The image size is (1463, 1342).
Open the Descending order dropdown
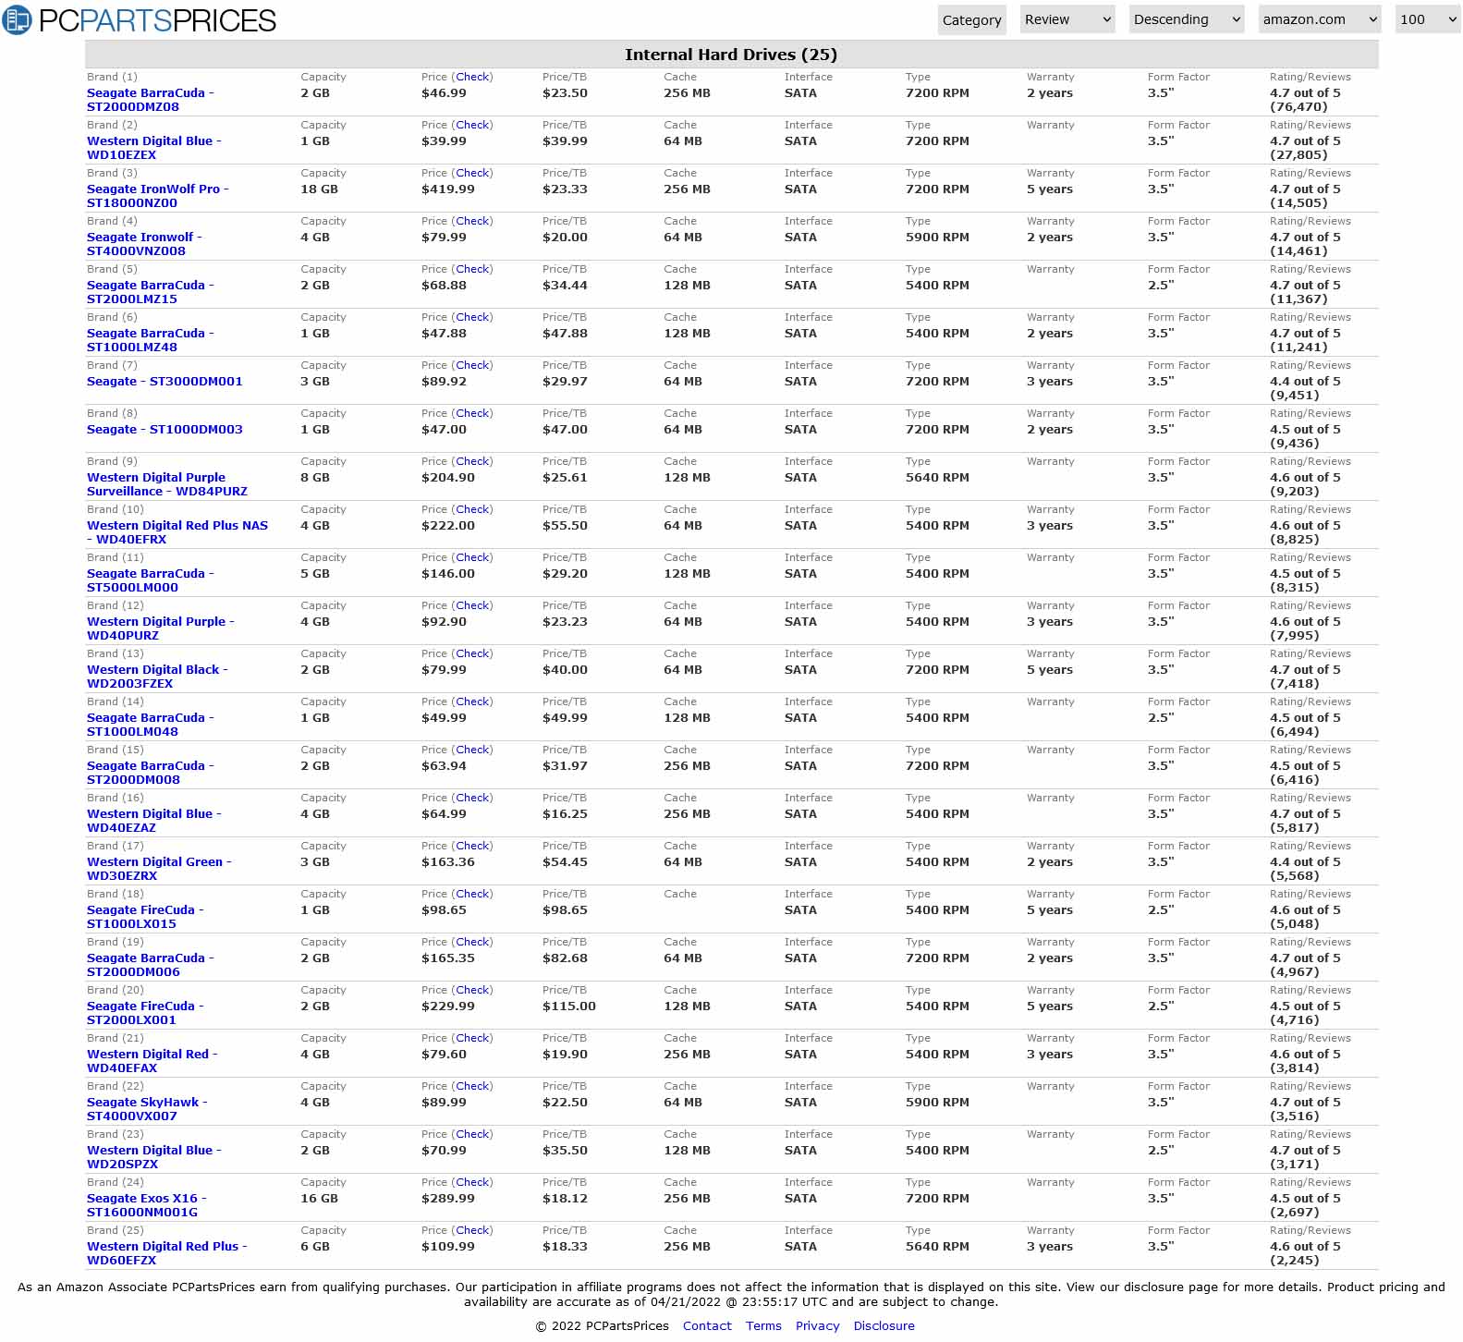tap(1187, 19)
